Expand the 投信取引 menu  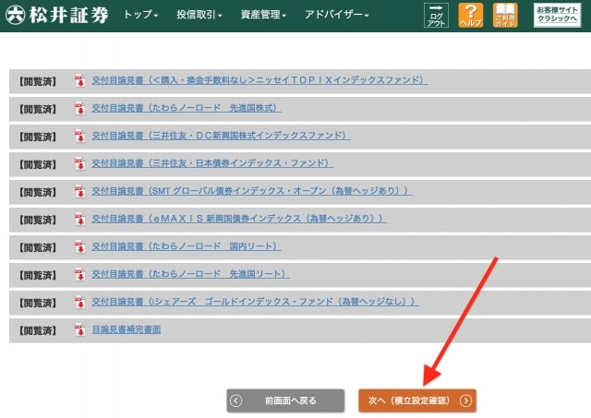(199, 15)
